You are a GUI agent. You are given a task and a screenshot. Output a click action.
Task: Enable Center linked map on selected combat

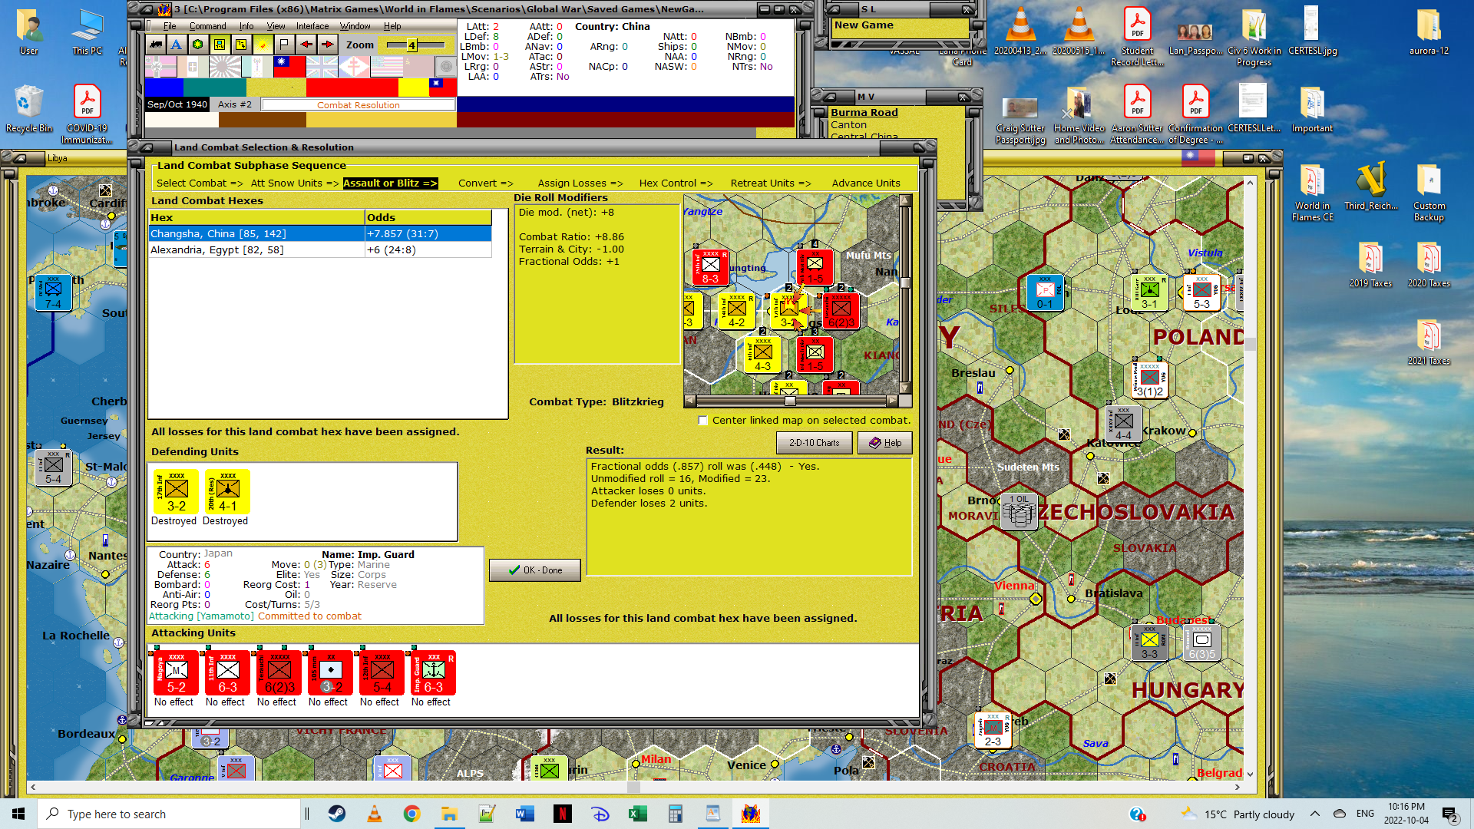tap(702, 421)
